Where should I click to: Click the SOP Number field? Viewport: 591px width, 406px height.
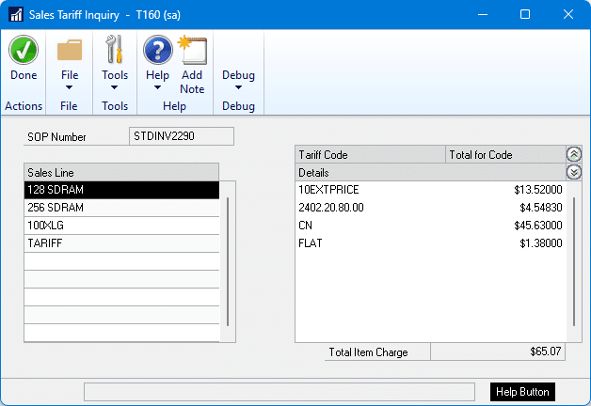coord(181,136)
